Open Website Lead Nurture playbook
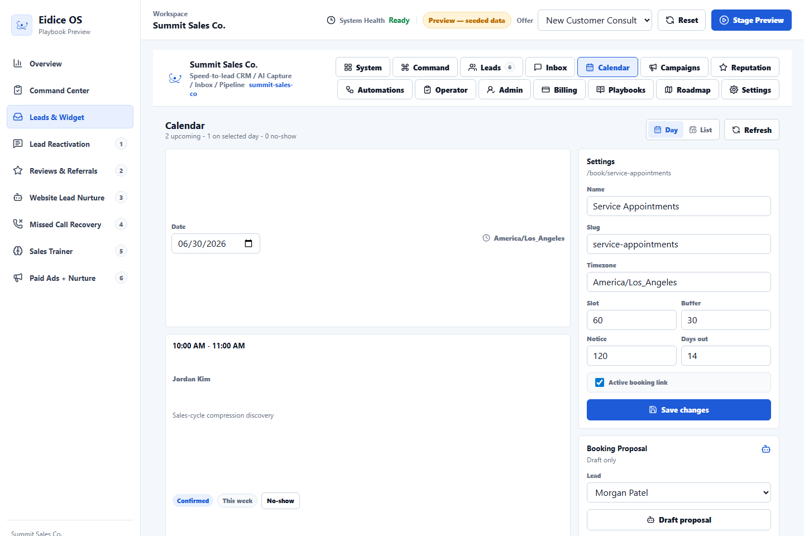 click(x=70, y=198)
